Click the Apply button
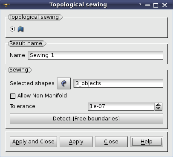 (x=76, y=142)
